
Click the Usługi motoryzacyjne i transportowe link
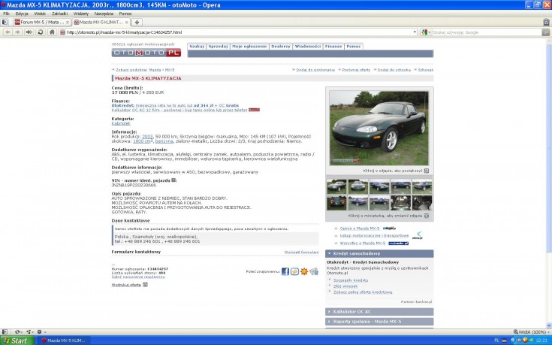coord(374,236)
